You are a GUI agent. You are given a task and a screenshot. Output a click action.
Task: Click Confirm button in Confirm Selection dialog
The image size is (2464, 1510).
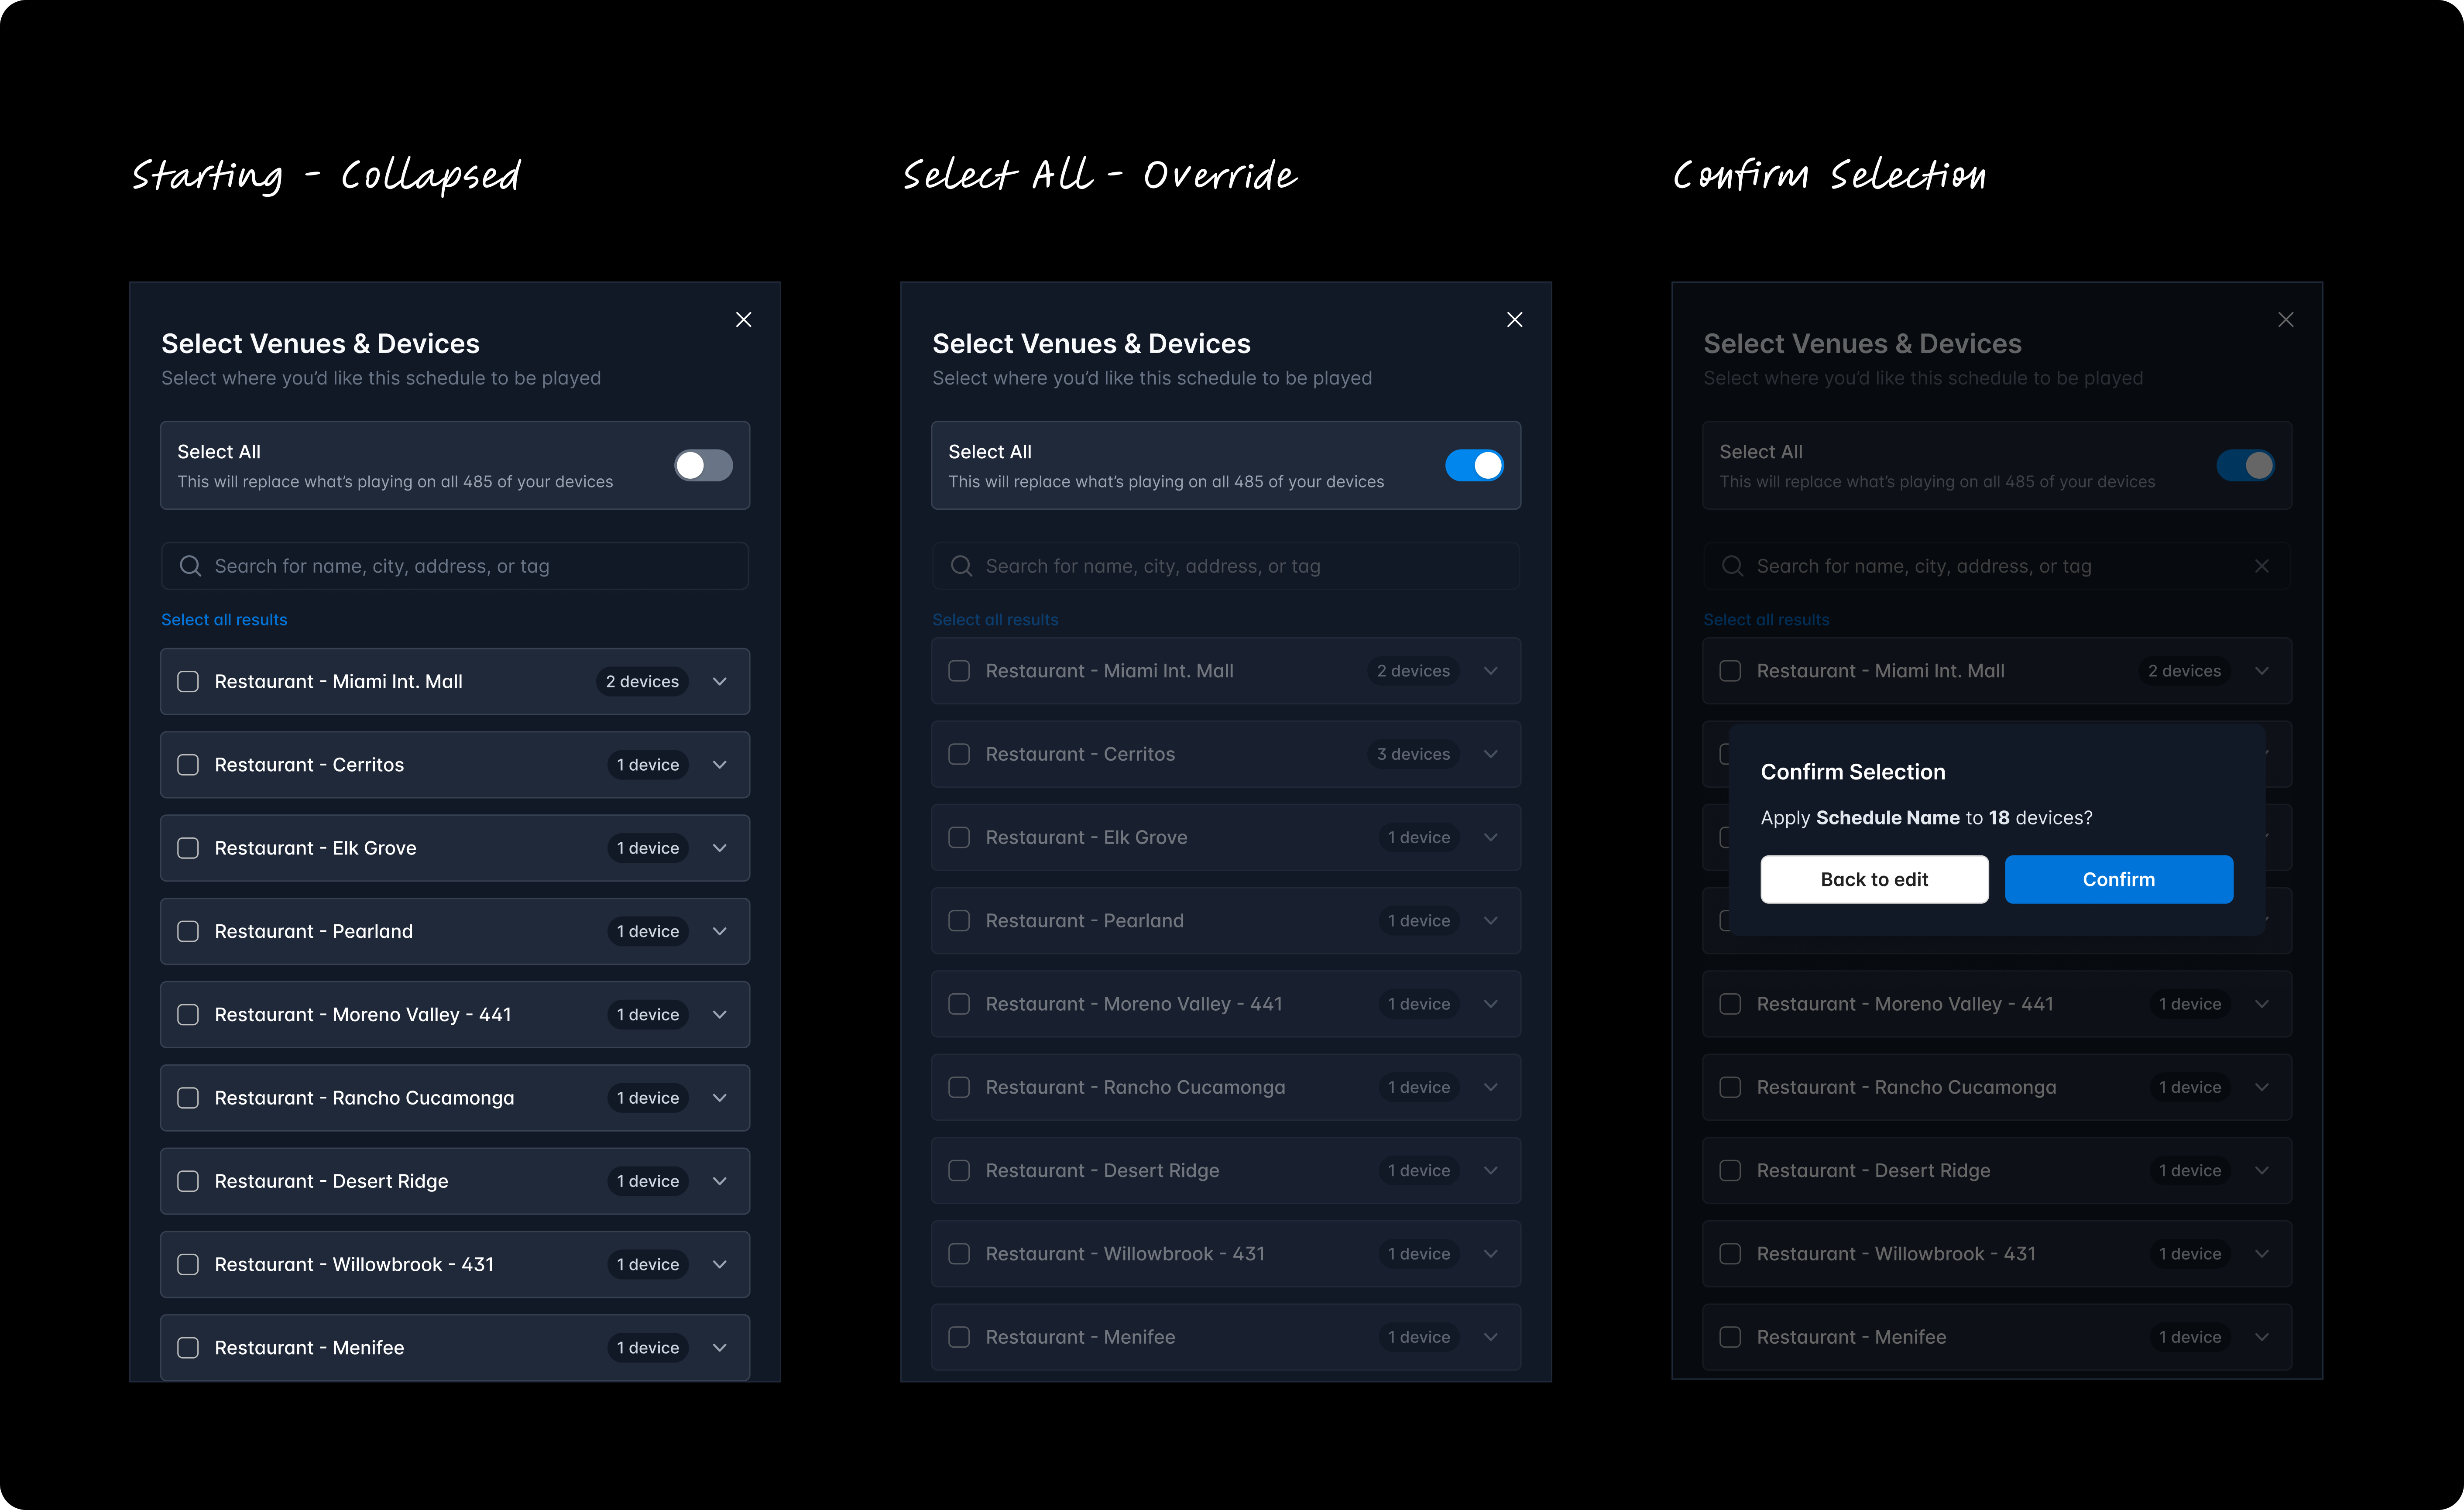click(2118, 879)
